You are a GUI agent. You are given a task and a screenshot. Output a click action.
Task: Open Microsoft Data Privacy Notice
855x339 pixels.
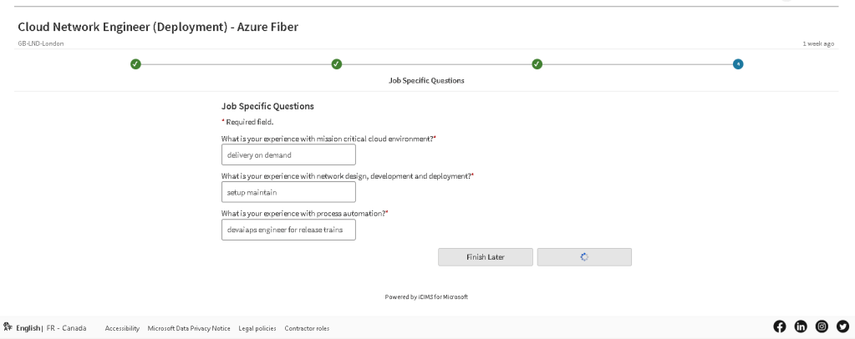click(189, 329)
